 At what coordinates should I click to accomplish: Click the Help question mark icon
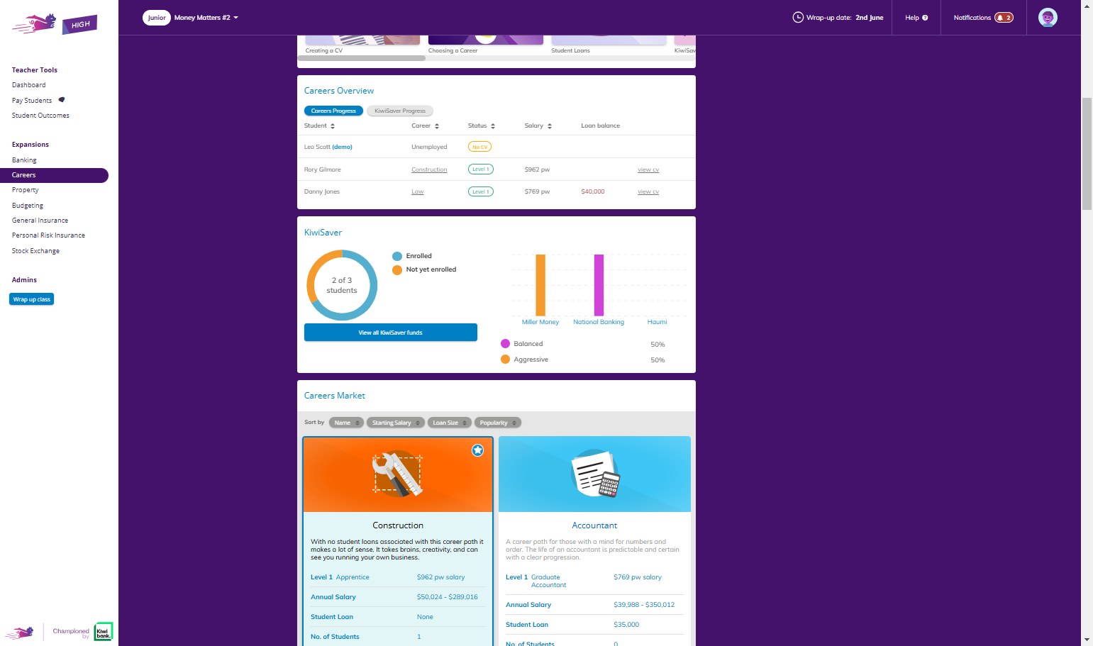[x=925, y=18]
